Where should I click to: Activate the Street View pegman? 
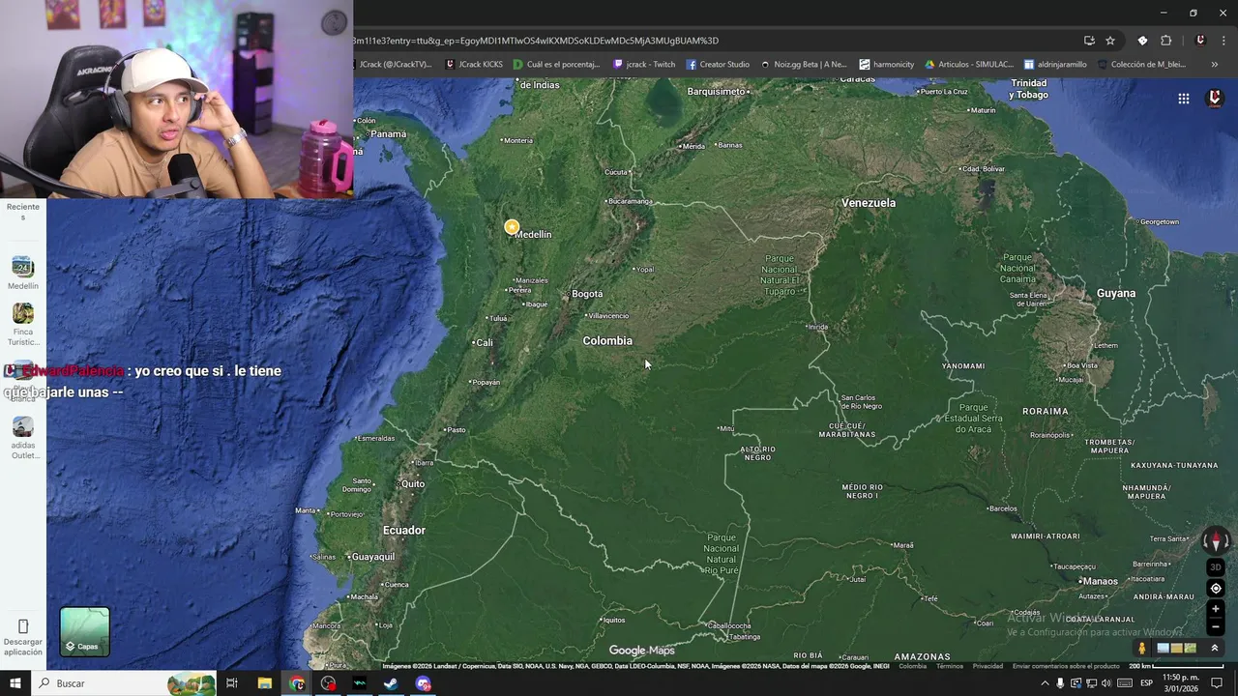(1142, 649)
